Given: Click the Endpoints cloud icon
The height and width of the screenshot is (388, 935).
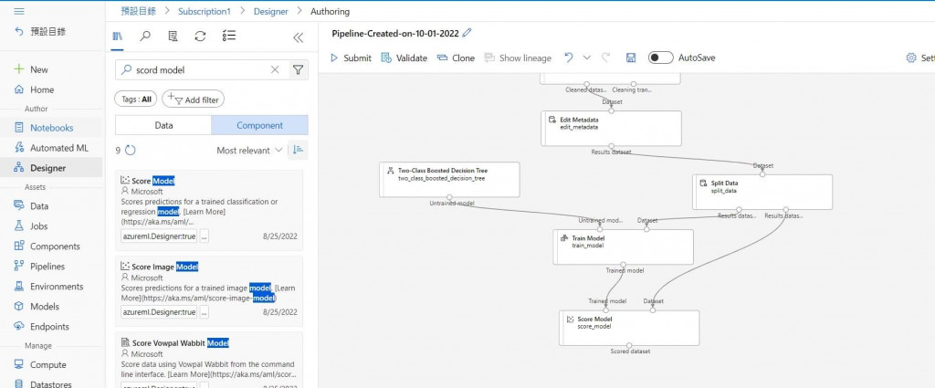Looking at the screenshot, I should [19, 327].
